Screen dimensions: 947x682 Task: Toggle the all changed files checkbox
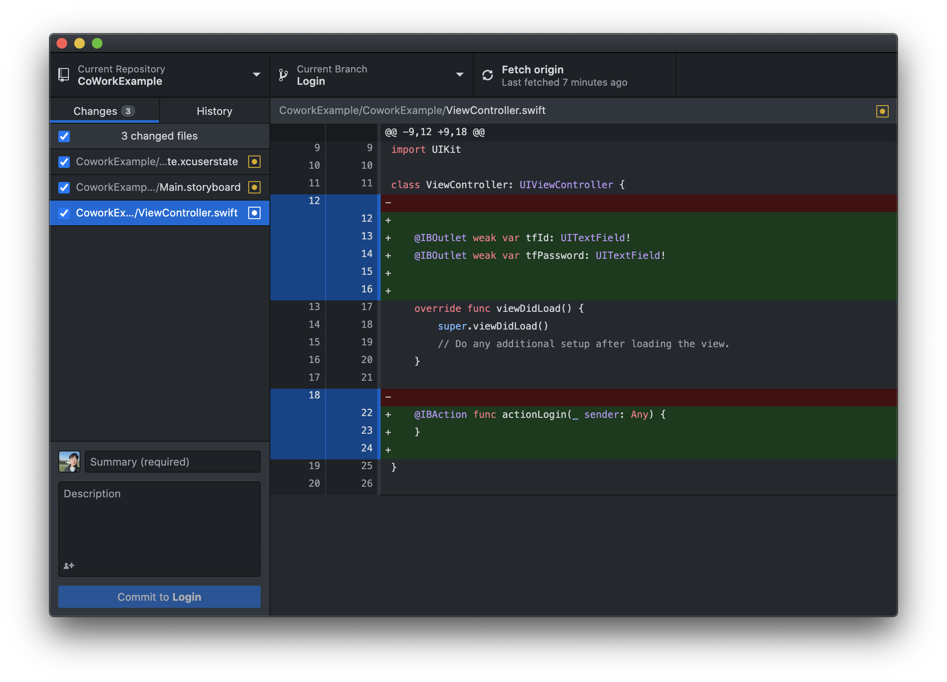click(64, 136)
